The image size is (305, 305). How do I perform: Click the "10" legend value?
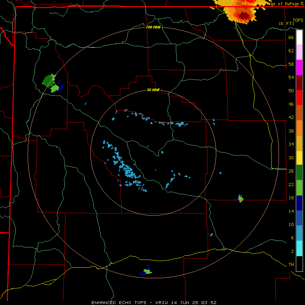291,224
